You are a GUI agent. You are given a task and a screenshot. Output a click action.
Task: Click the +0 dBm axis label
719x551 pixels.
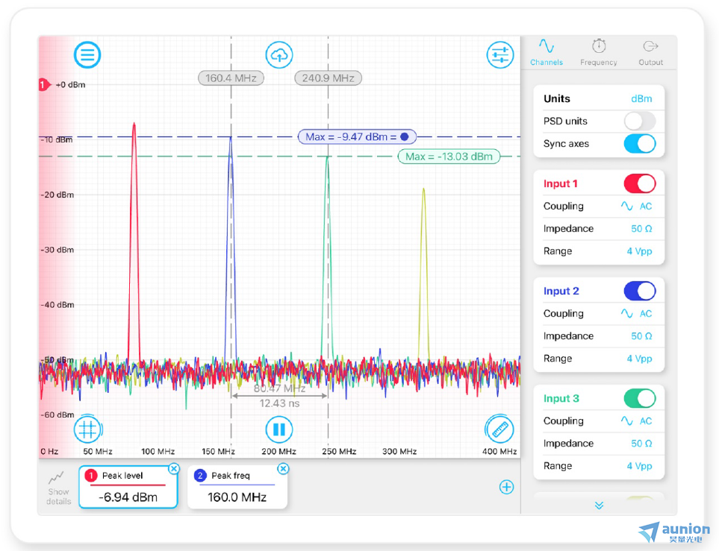click(x=71, y=85)
